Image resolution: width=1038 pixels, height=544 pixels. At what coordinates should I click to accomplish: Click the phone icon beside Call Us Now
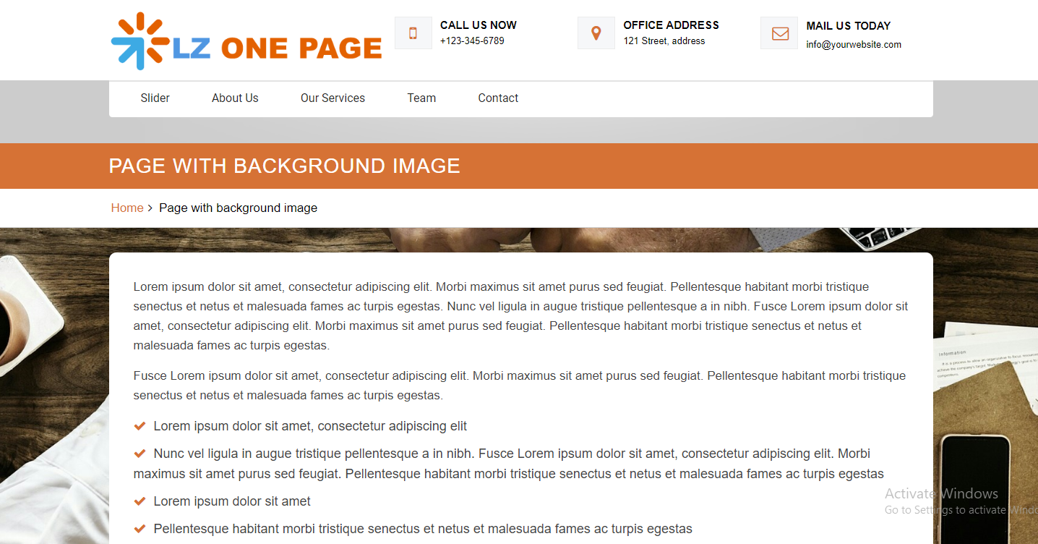pyautogui.click(x=413, y=33)
